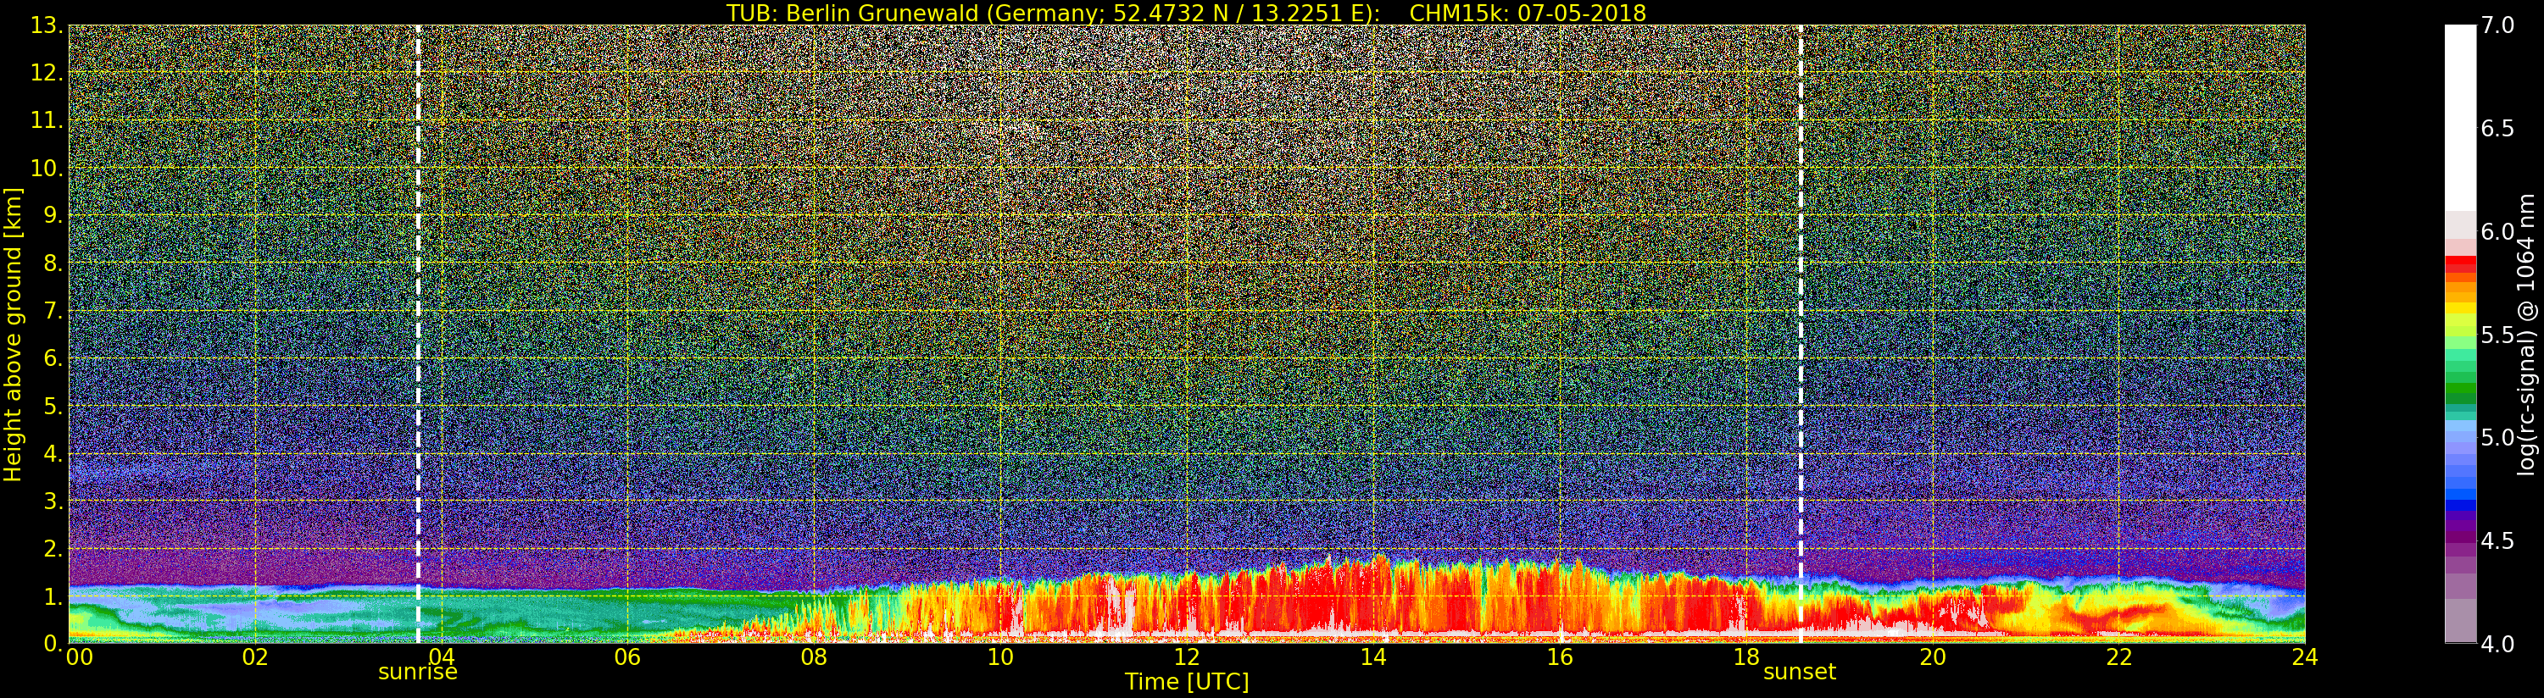
Task: Click the sunset label under the time axis
Action: click(1800, 673)
